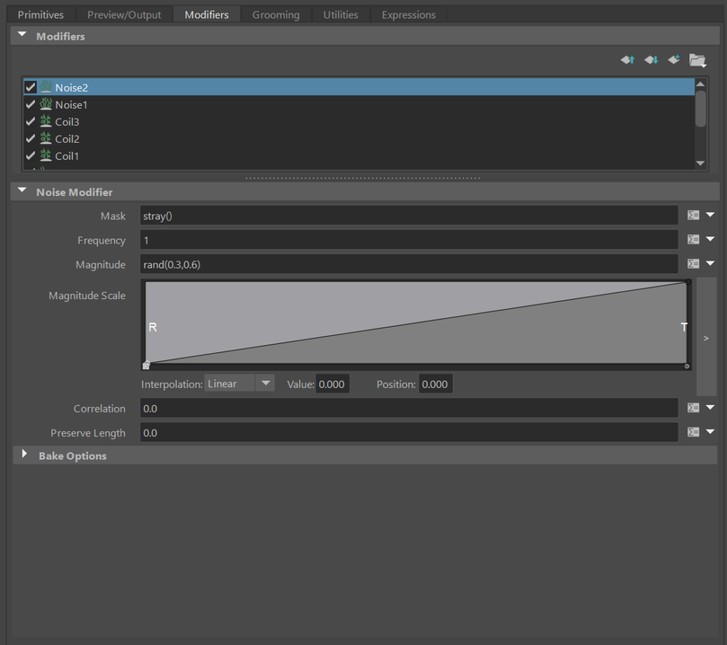
Task: Click the add new modifier icon
Action: 674,60
